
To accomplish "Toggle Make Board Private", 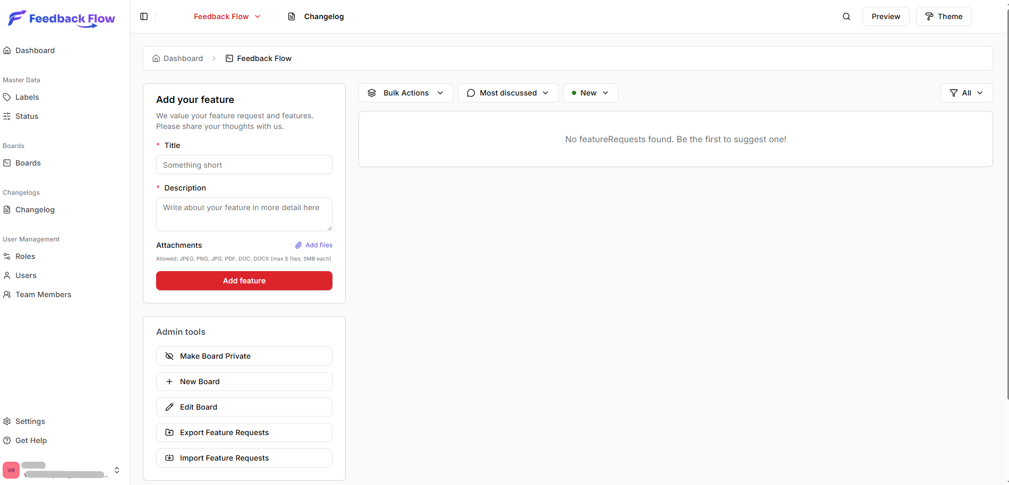I will [x=244, y=356].
